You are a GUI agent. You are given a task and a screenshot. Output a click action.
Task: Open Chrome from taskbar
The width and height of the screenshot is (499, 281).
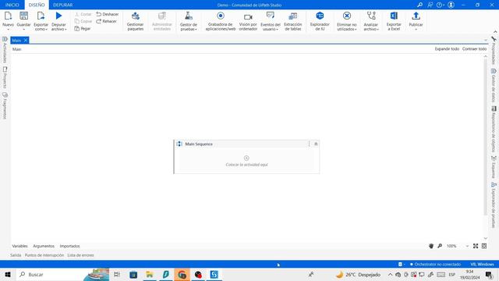point(182,274)
